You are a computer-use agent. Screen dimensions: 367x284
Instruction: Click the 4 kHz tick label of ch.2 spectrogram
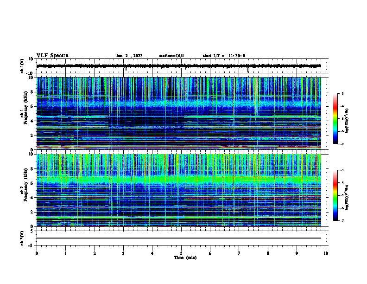pos(32,198)
